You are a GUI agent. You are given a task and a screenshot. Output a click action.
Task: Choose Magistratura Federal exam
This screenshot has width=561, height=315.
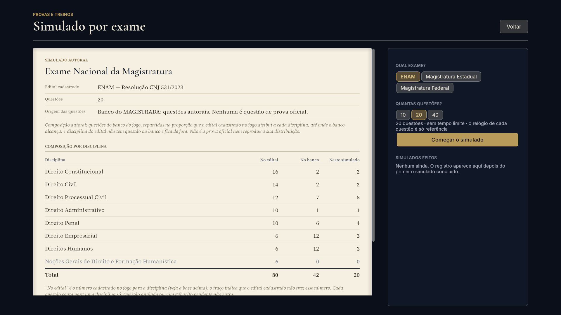coord(425,88)
